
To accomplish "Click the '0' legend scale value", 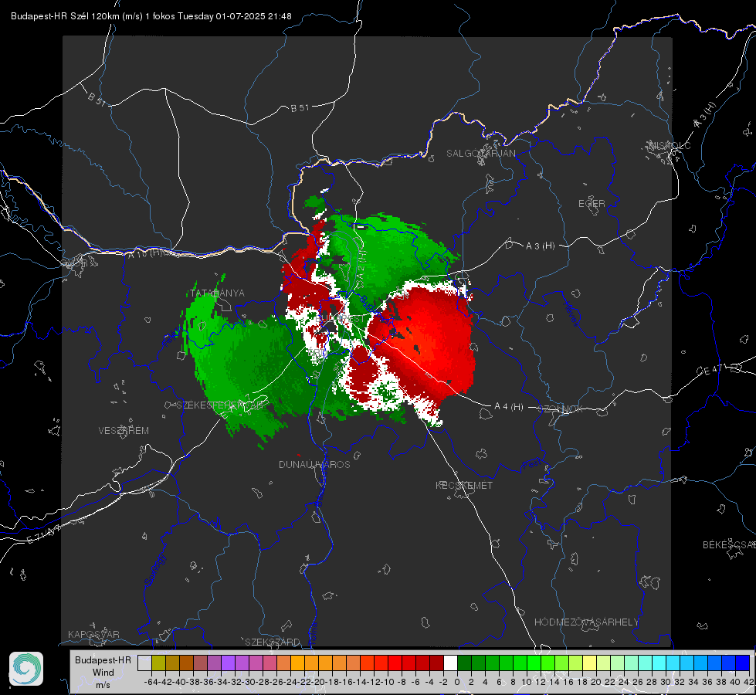I will 457,682.
